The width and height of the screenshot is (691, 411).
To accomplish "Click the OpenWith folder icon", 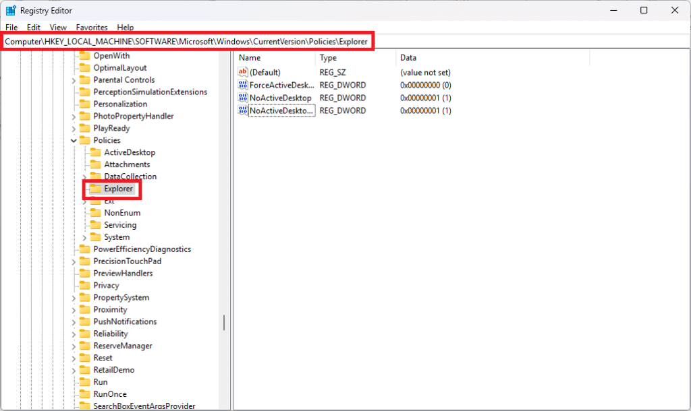I will pyautogui.click(x=84, y=55).
